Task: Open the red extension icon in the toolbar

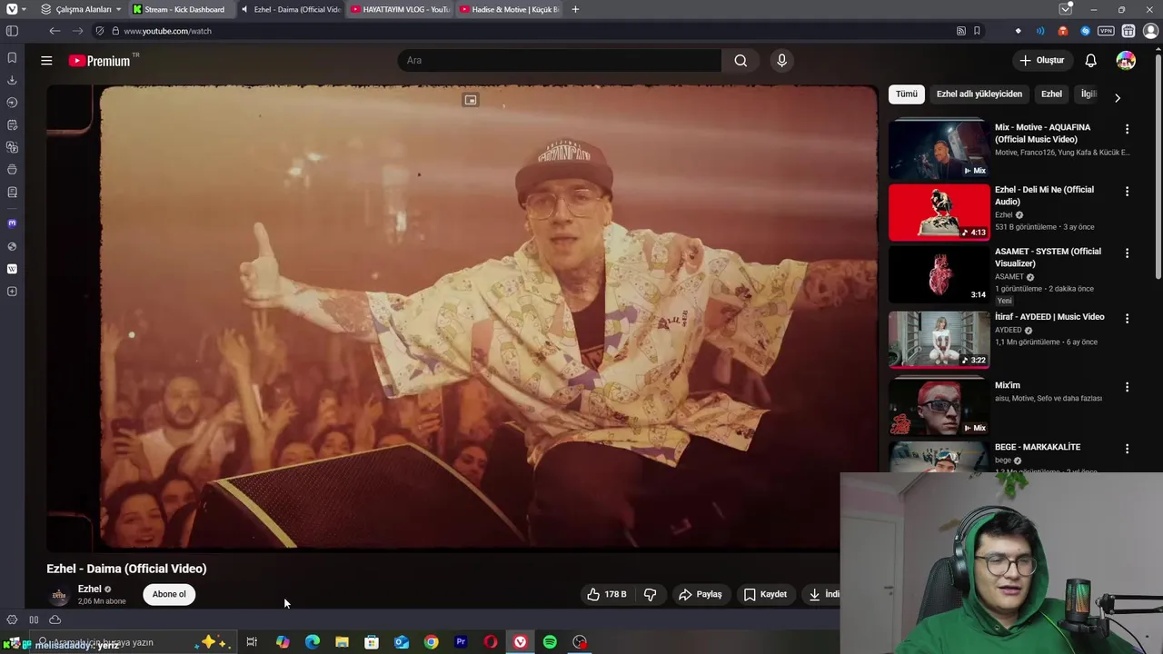Action: (x=1063, y=31)
